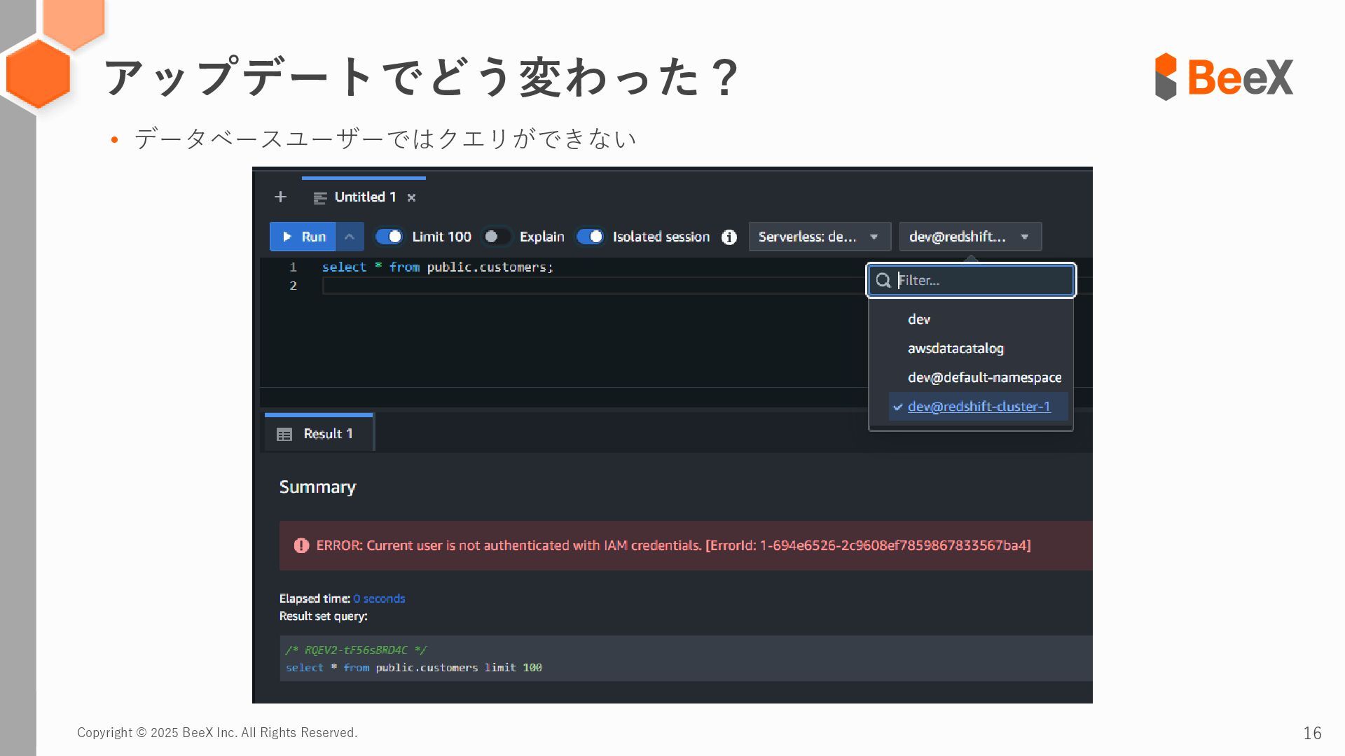Switch to the Result 1 tab
The width and height of the screenshot is (1345, 756).
(327, 434)
